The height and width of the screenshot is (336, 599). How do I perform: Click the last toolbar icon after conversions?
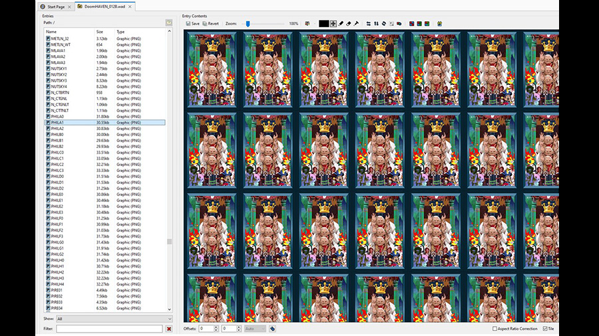tap(439, 24)
